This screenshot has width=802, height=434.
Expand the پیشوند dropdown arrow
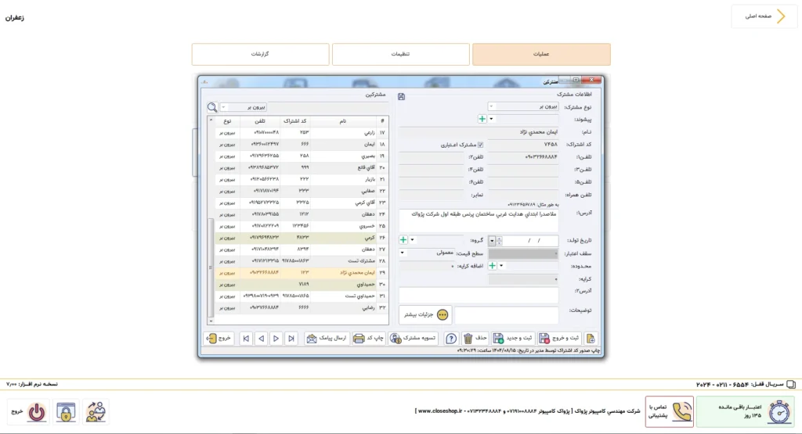click(491, 119)
